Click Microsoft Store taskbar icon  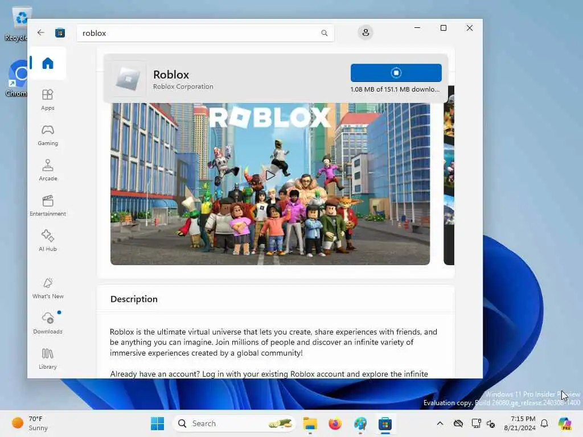(385, 423)
